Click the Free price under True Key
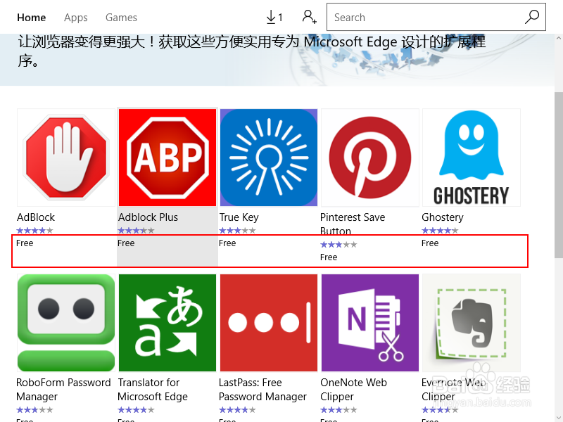The width and height of the screenshot is (563, 422). pos(227,243)
